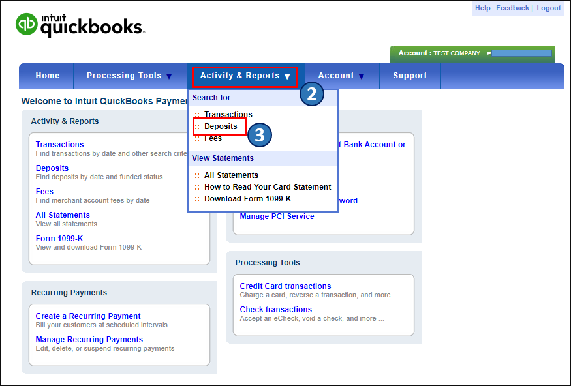Click the Processing Tools panel heading
This screenshot has width=571, height=386.
(268, 263)
